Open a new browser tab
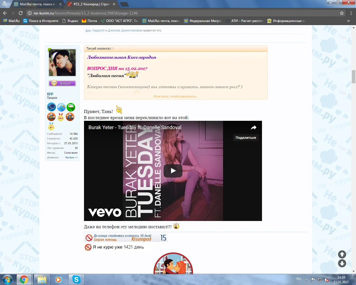The image size is (356, 285). pyautogui.click(x=124, y=4)
